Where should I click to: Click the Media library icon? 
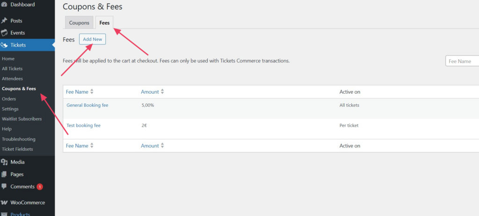(x=4, y=162)
